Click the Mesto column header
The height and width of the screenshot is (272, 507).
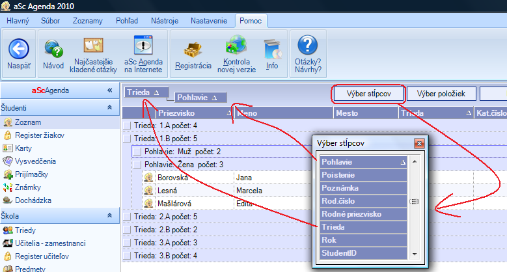point(366,113)
